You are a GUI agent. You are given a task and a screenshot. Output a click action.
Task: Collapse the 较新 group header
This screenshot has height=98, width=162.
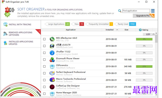(x=149, y=34)
